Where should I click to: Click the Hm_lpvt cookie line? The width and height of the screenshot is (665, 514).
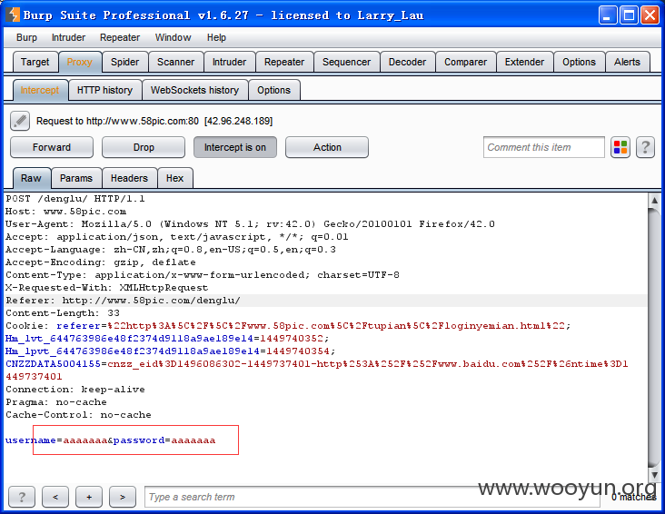[170, 351]
